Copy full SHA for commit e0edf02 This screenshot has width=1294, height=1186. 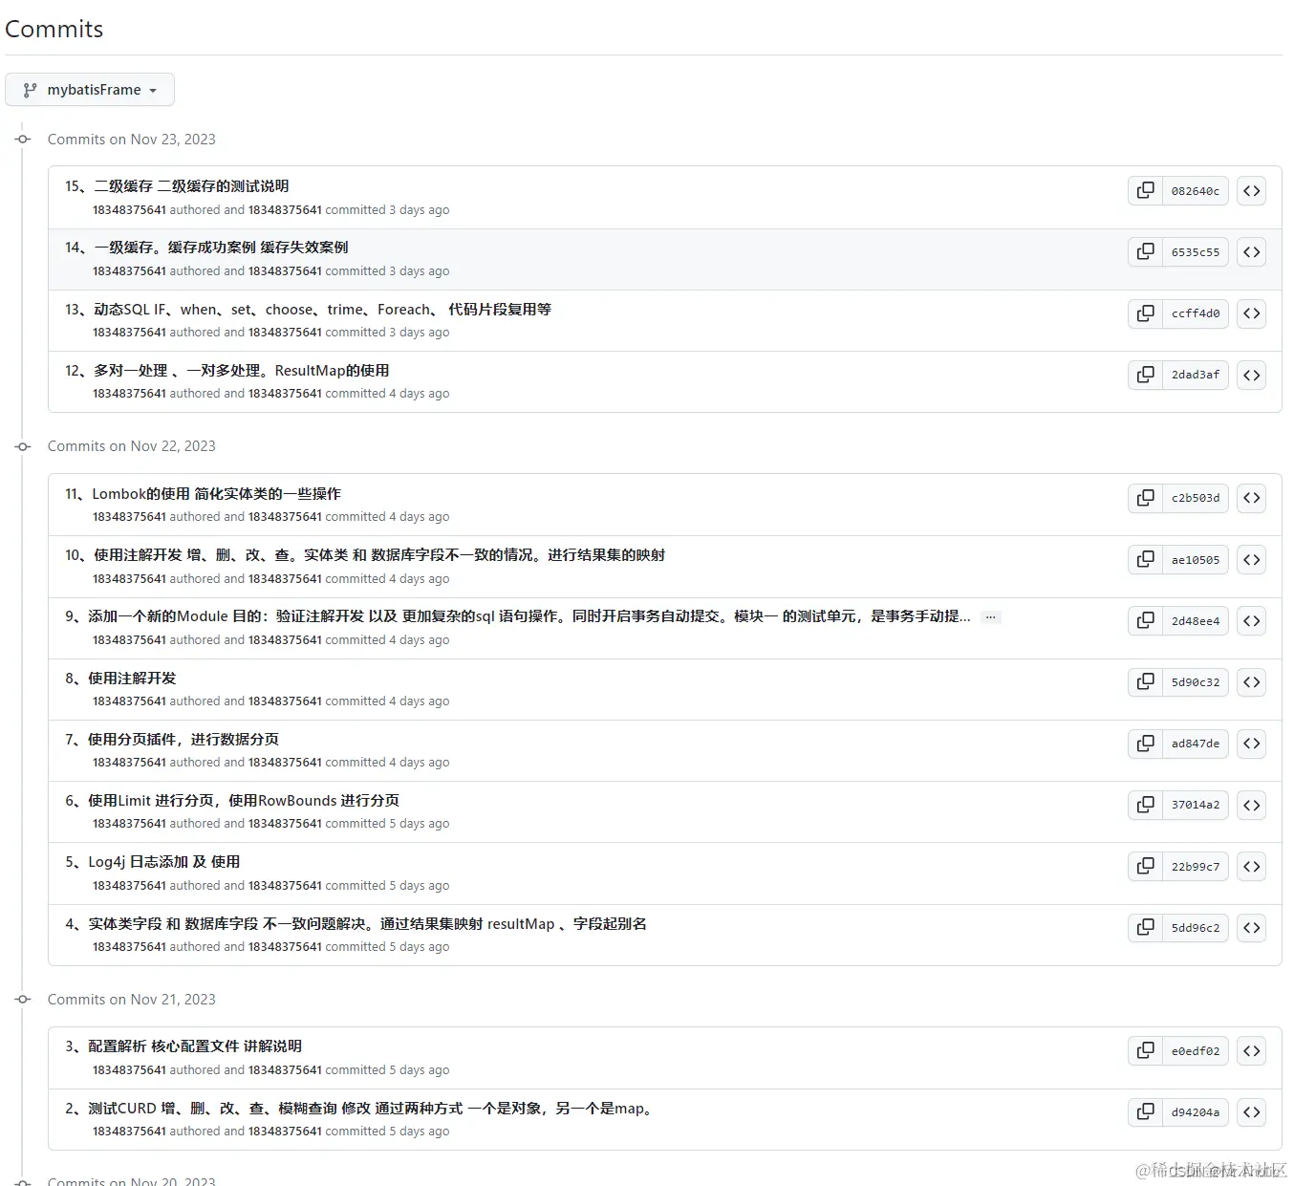pyautogui.click(x=1145, y=1050)
